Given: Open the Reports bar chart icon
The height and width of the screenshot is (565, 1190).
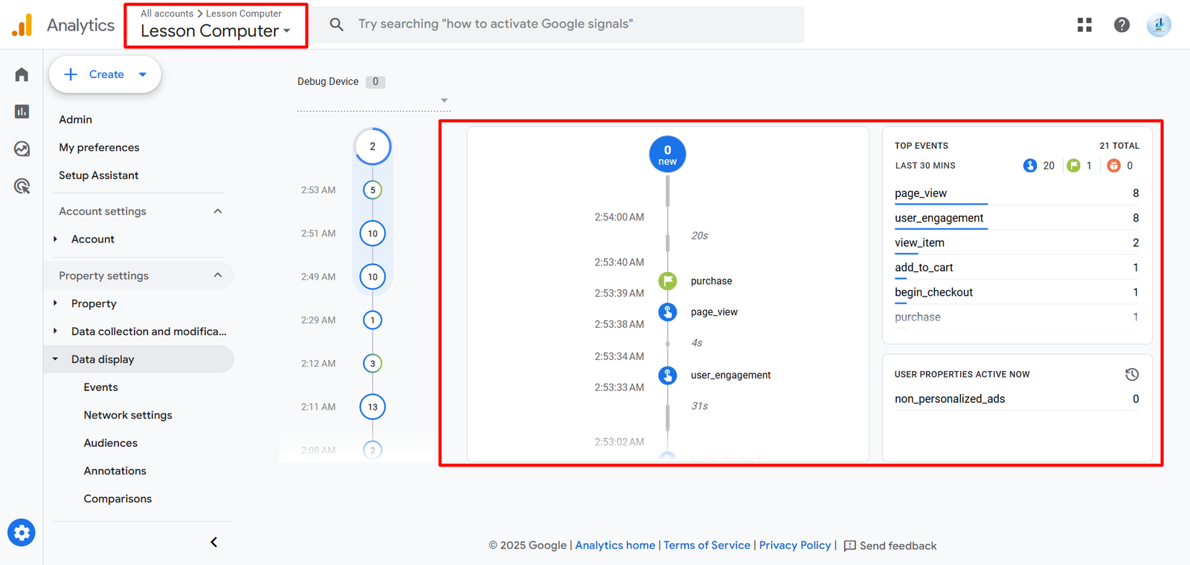Looking at the screenshot, I should pos(22,112).
